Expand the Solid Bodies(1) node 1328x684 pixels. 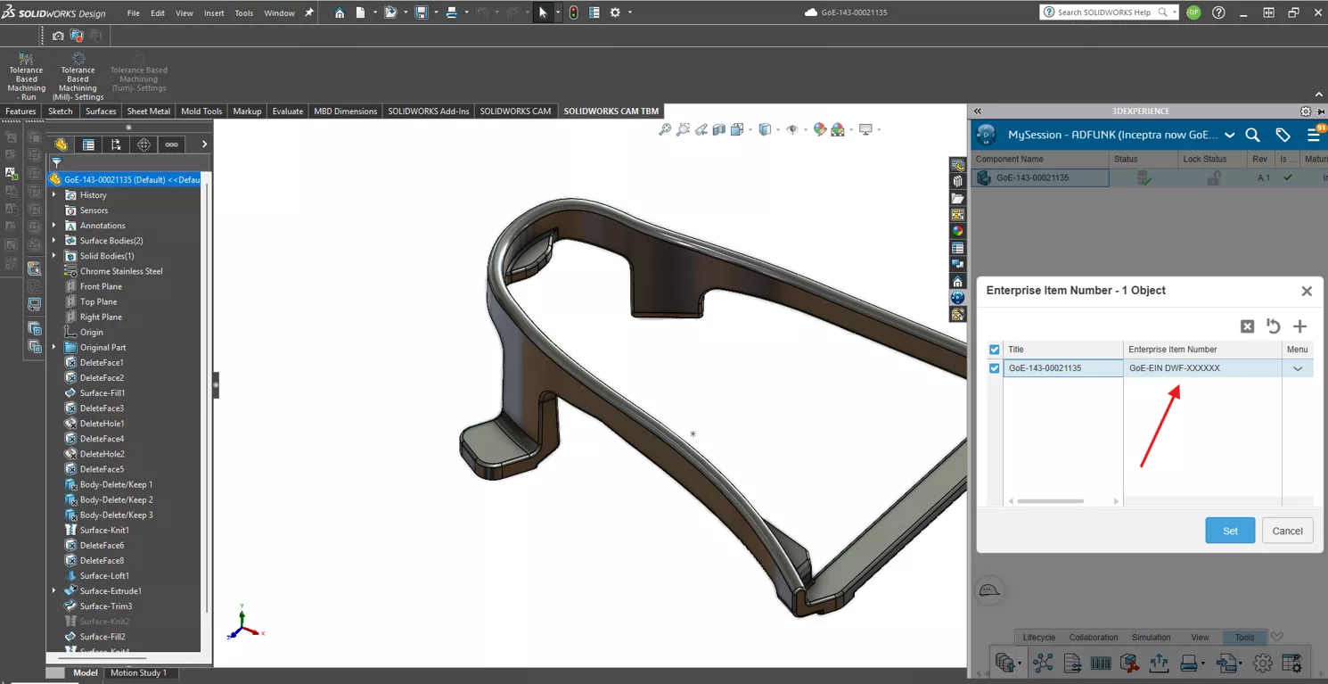(x=54, y=255)
